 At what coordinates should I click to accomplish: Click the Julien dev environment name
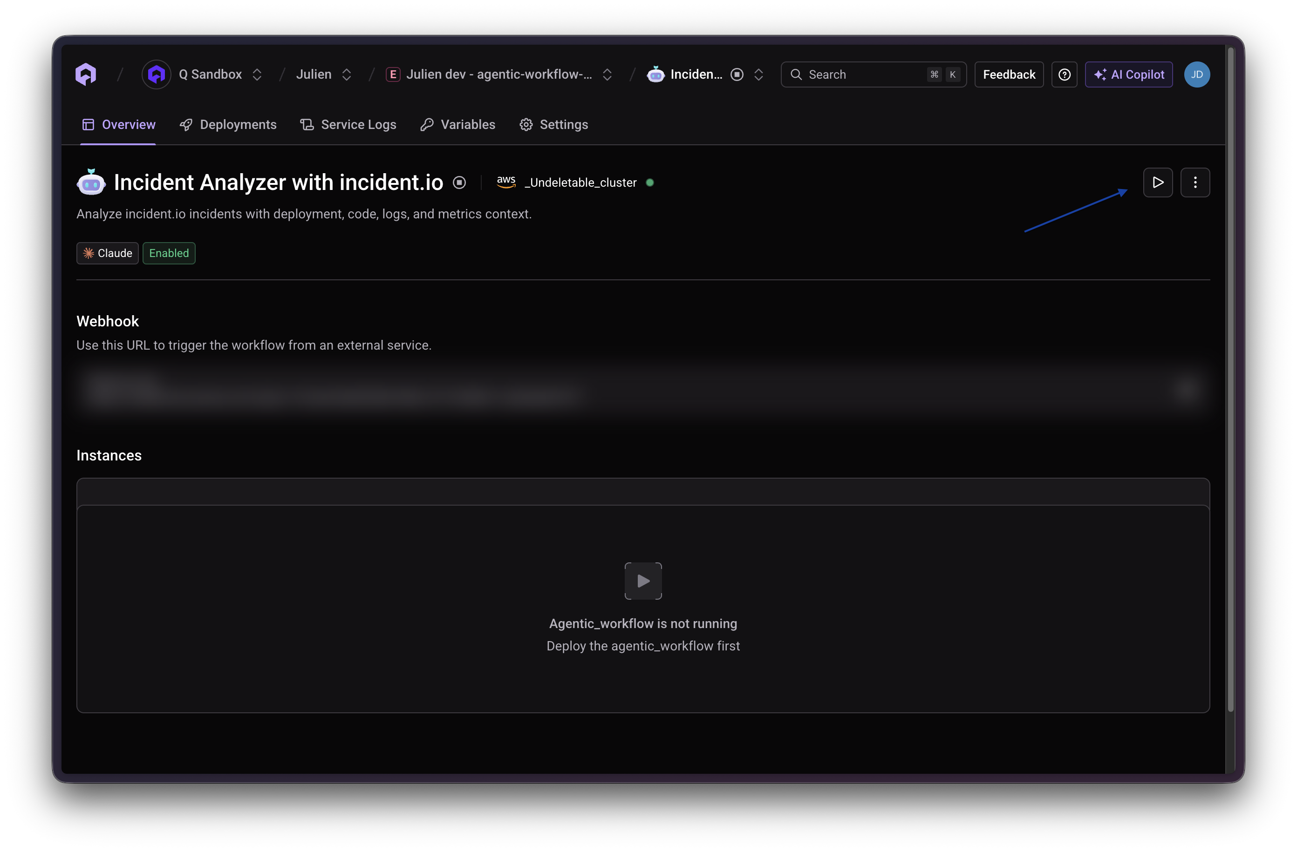tap(499, 74)
